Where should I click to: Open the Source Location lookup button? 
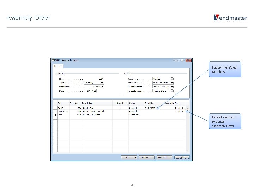point(172,87)
